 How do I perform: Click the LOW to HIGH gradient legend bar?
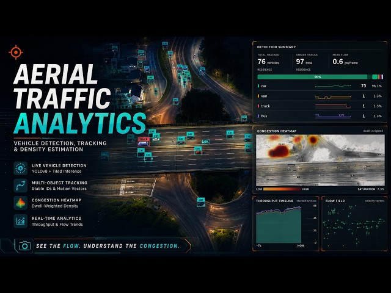[282, 189]
